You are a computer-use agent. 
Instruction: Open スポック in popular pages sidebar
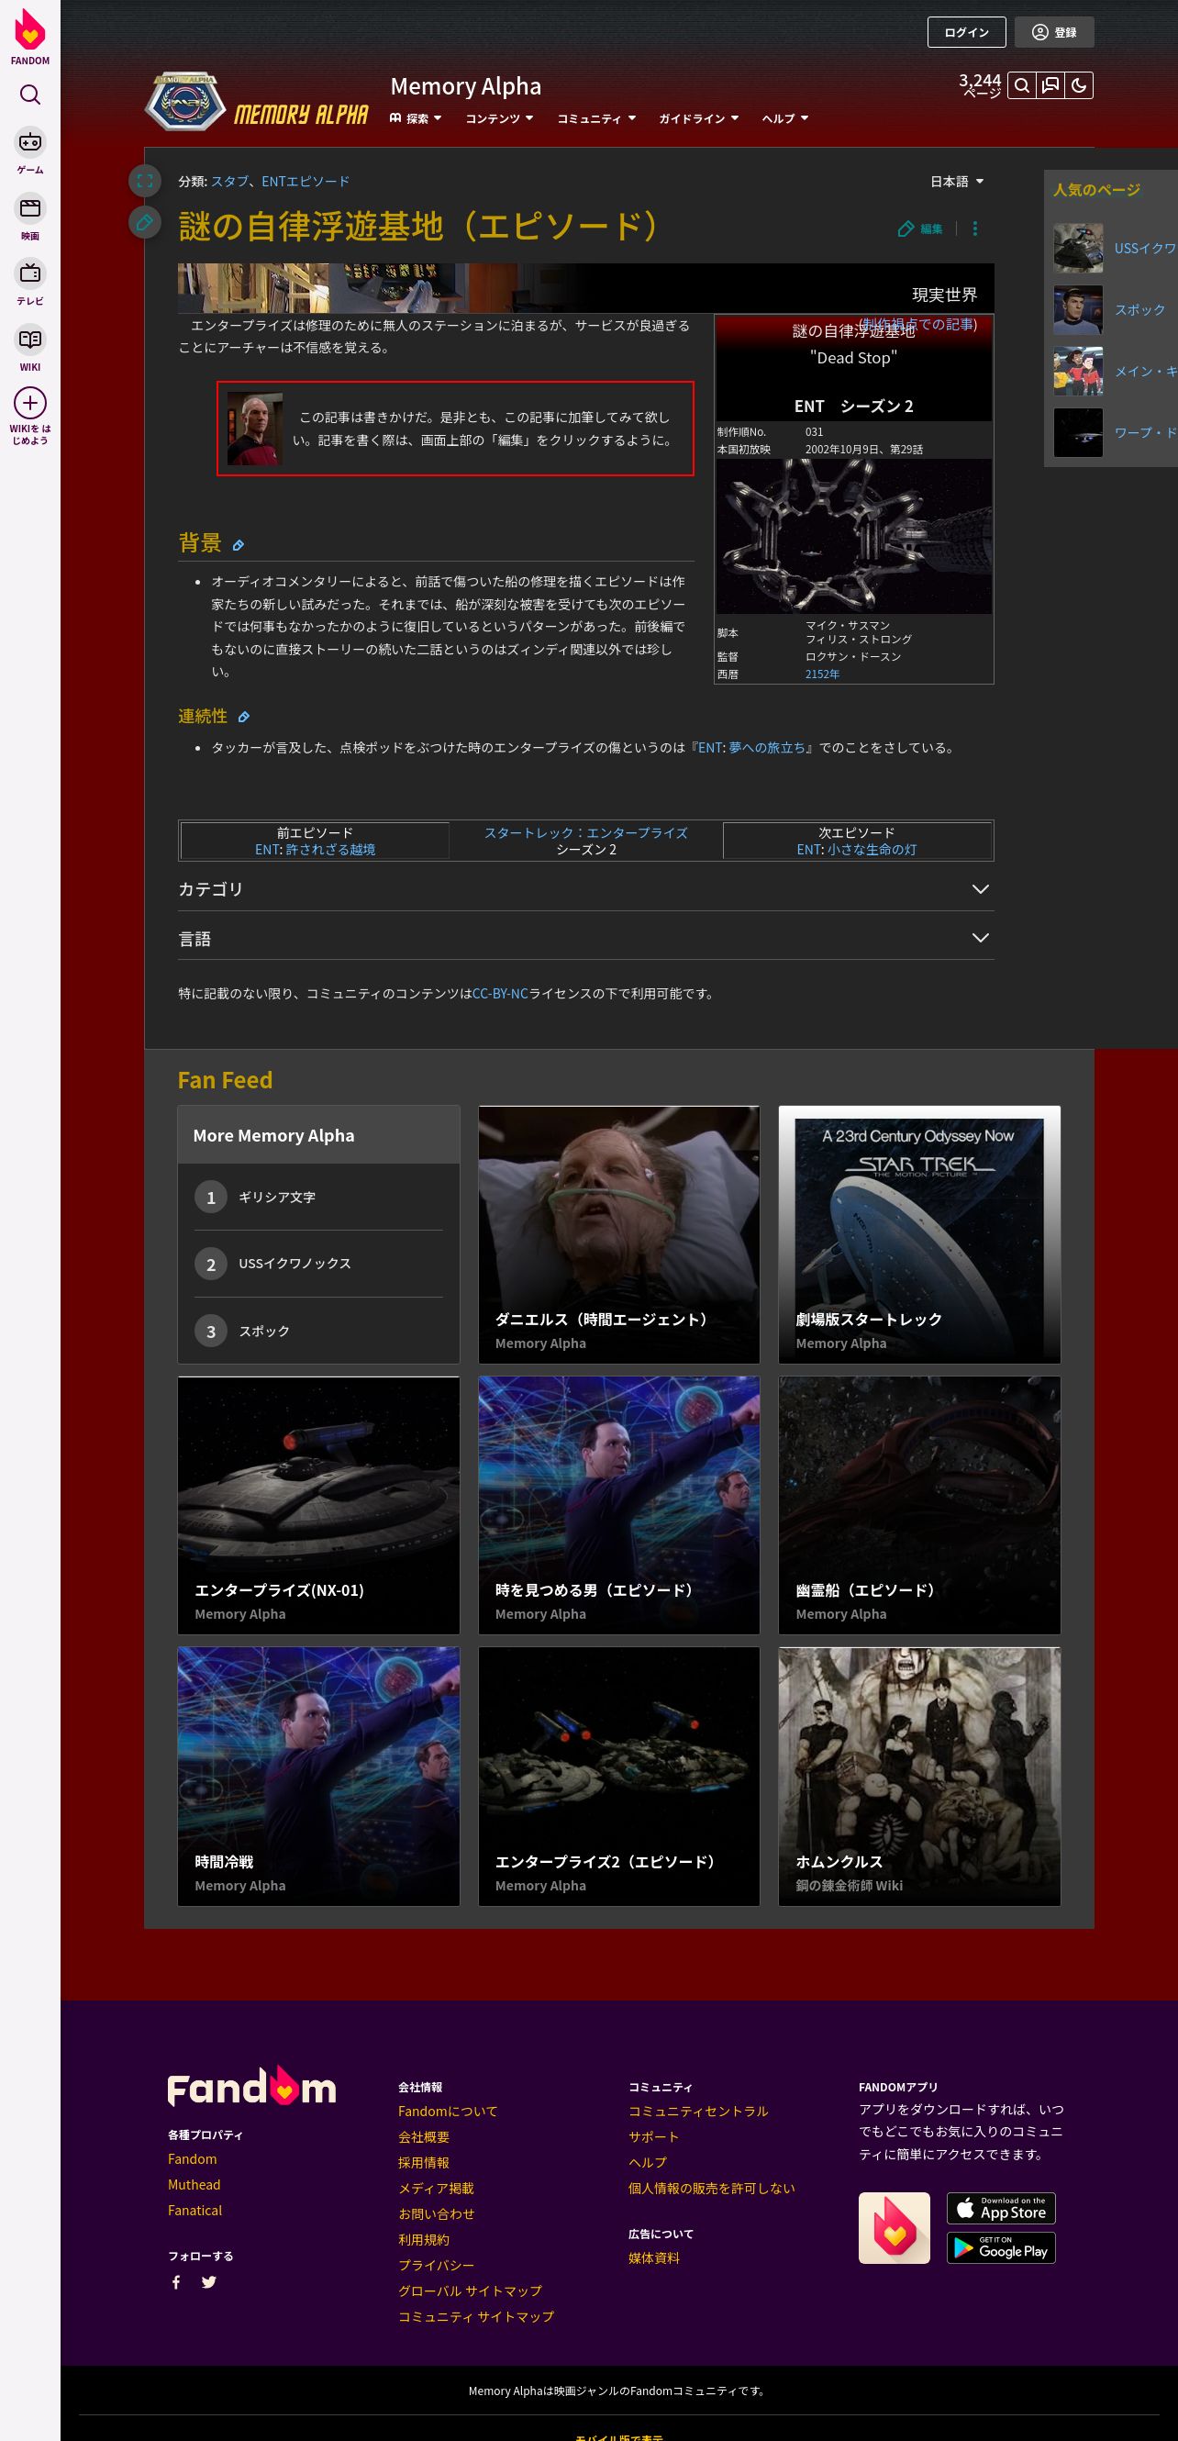coord(1140,310)
